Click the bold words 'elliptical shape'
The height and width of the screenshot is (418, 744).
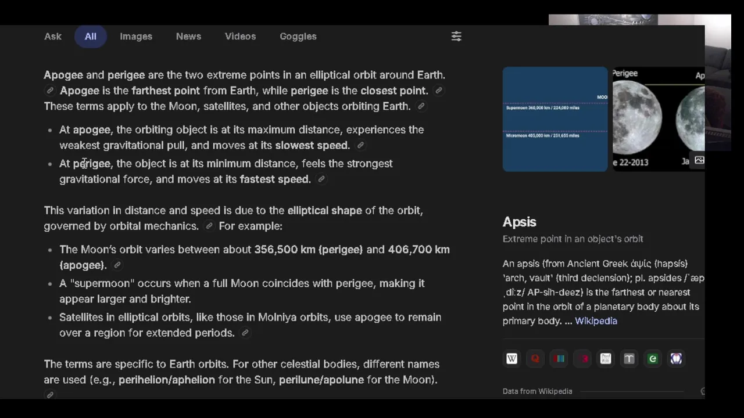tap(324, 210)
